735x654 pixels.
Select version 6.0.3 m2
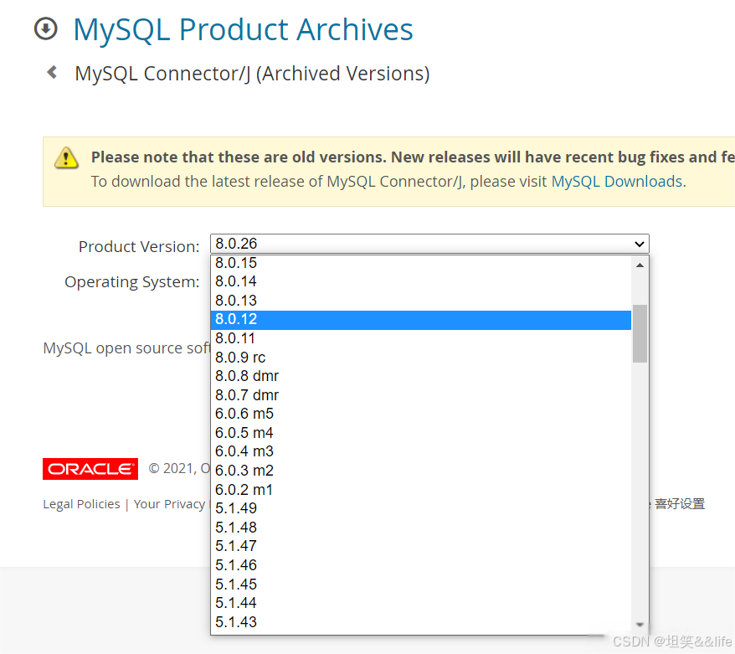[421, 471]
